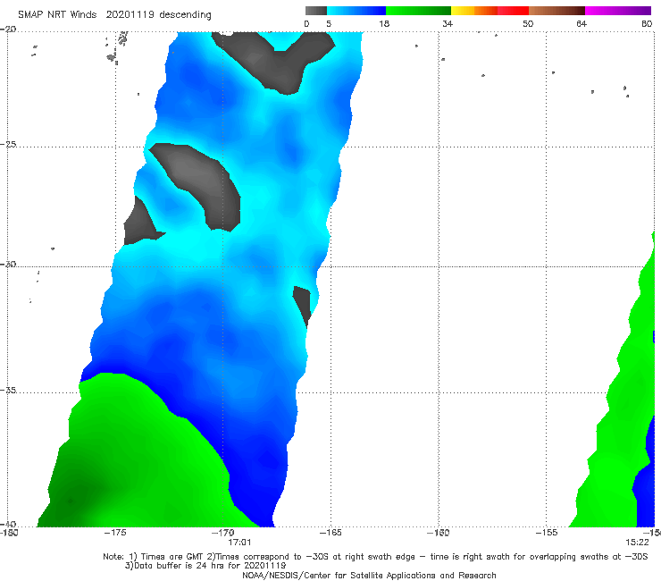Screen dimensions: 661x581
Task: Select the date '20201119' in the title
Action: (x=130, y=15)
